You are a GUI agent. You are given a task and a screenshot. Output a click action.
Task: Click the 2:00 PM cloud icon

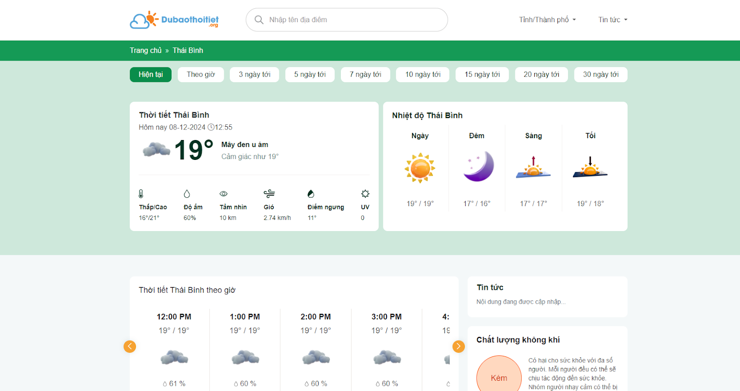(316, 357)
